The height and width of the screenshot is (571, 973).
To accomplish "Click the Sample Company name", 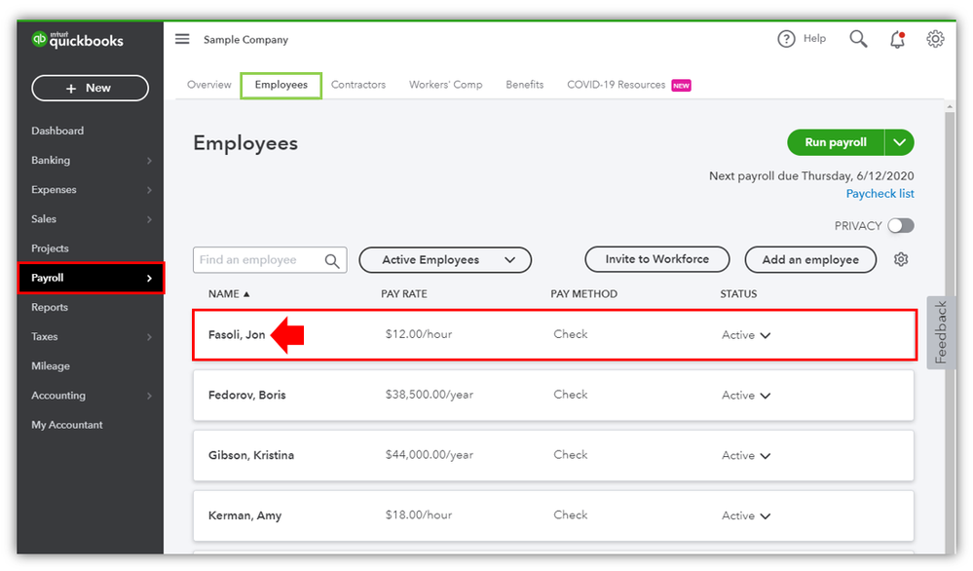I will [245, 40].
